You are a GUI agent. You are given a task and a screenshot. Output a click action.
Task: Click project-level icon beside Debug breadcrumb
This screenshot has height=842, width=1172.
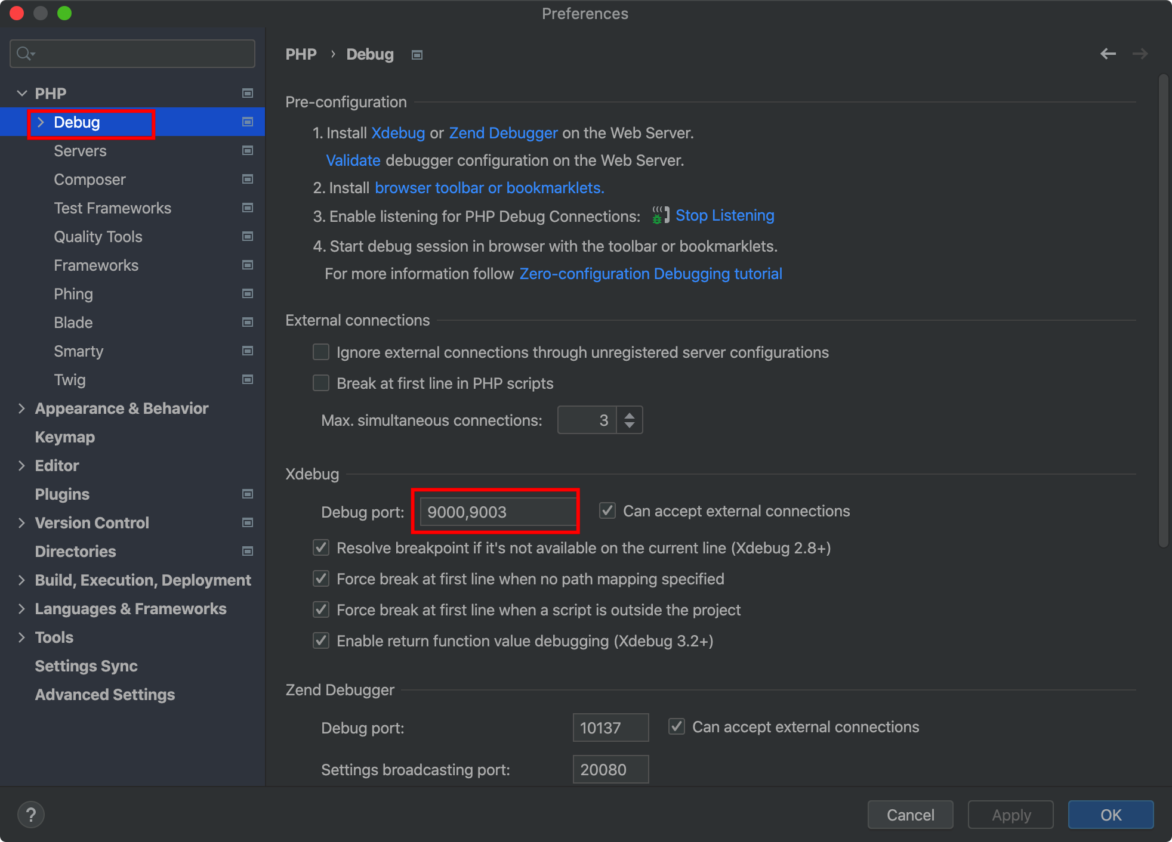[x=417, y=55]
